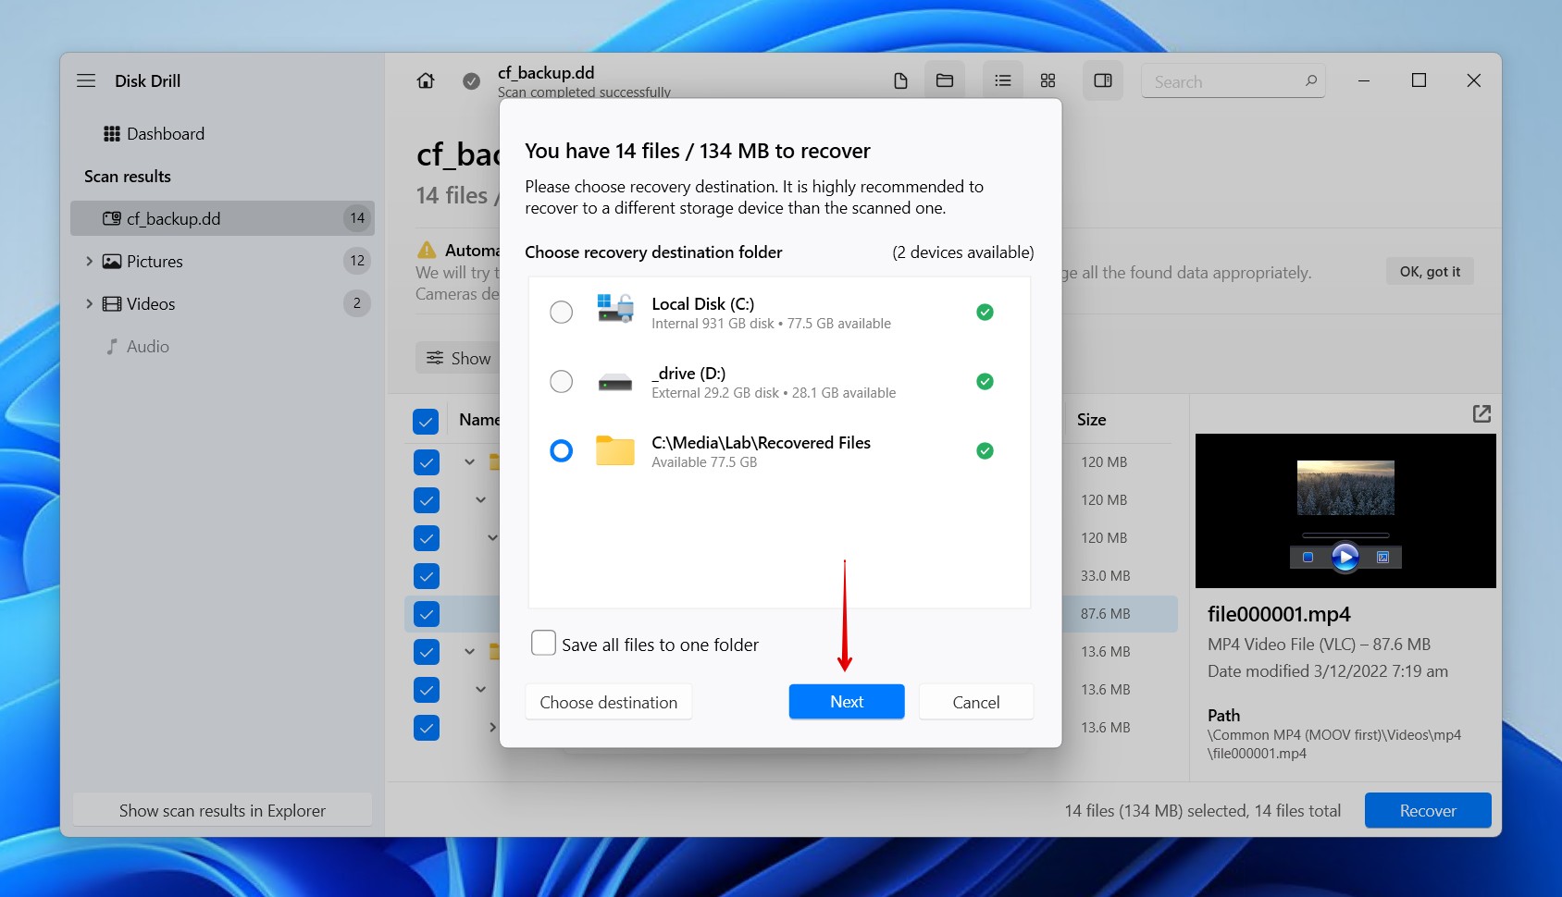Select the grid view icon
The height and width of the screenshot is (897, 1562).
click(x=1048, y=80)
